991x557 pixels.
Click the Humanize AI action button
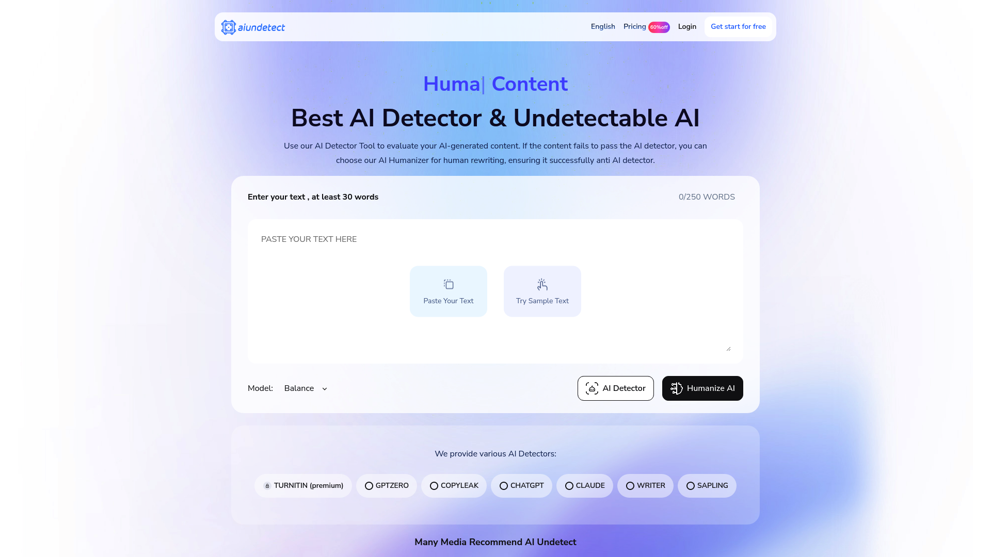click(702, 388)
